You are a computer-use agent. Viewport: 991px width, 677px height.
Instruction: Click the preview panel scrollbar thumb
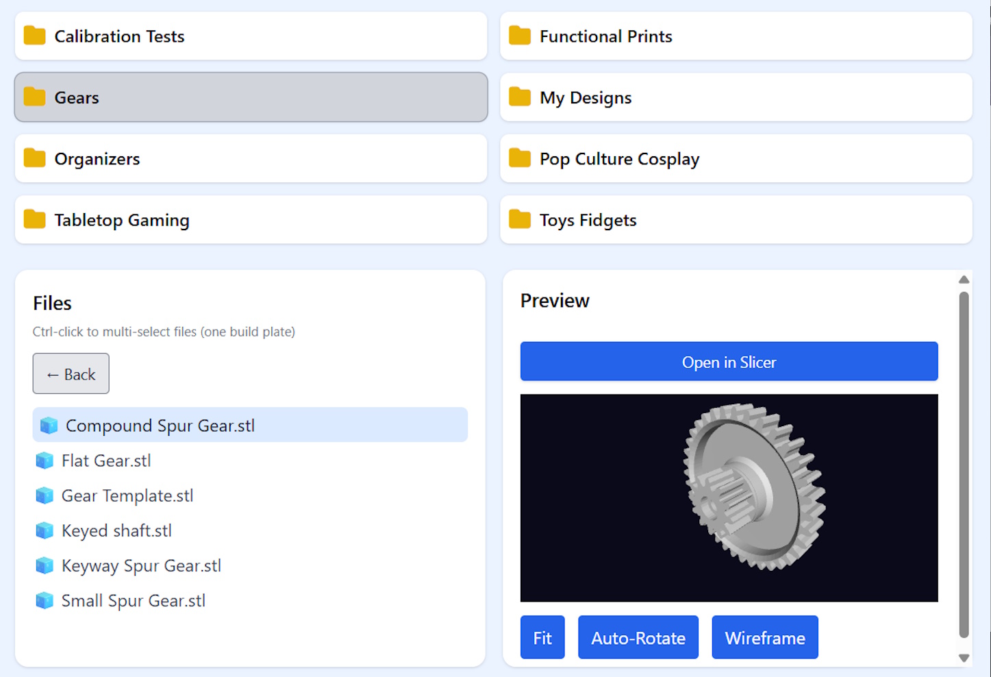pyautogui.click(x=964, y=465)
